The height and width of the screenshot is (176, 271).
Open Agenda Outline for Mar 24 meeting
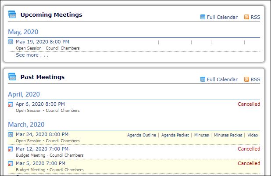point(142,135)
